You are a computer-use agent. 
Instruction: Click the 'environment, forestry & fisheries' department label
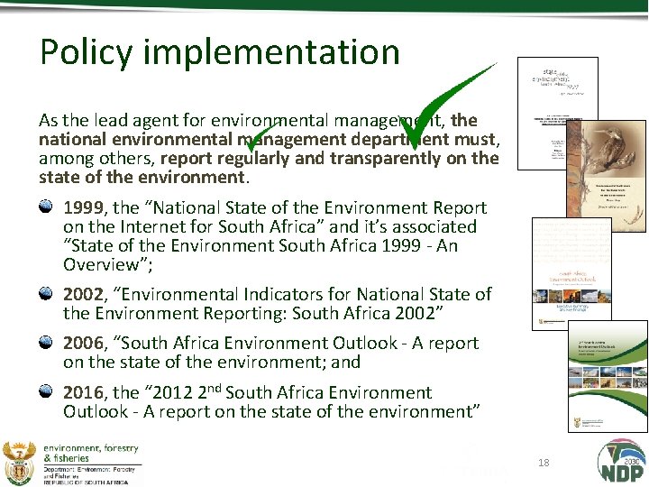pyautogui.click(x=91, y=453)
